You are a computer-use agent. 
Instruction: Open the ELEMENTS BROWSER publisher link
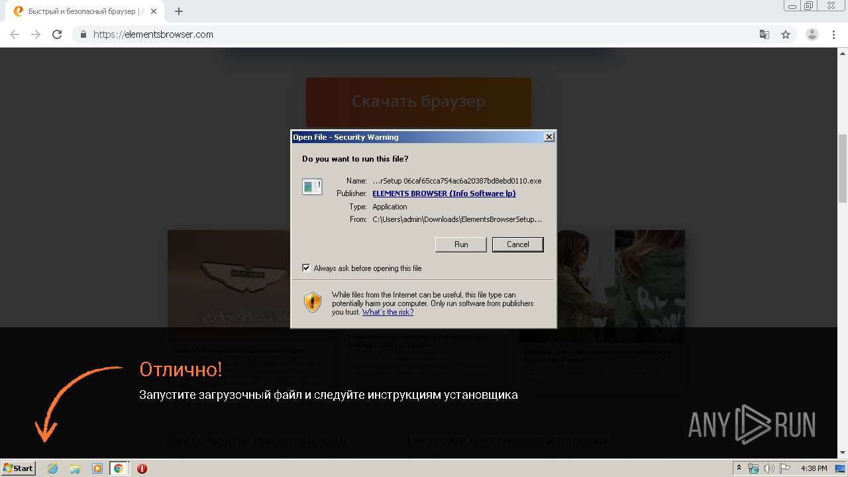[444, 193]
